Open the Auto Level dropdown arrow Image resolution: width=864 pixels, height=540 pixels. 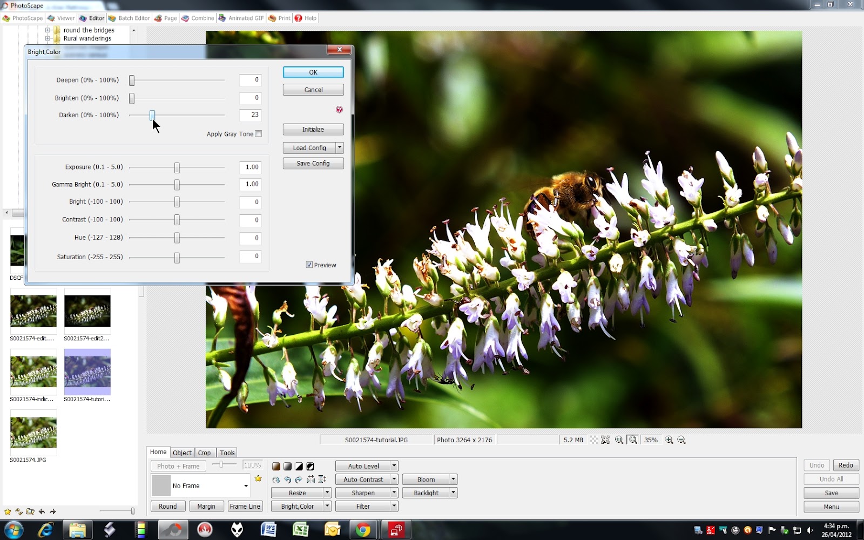[x=394, y=465]
